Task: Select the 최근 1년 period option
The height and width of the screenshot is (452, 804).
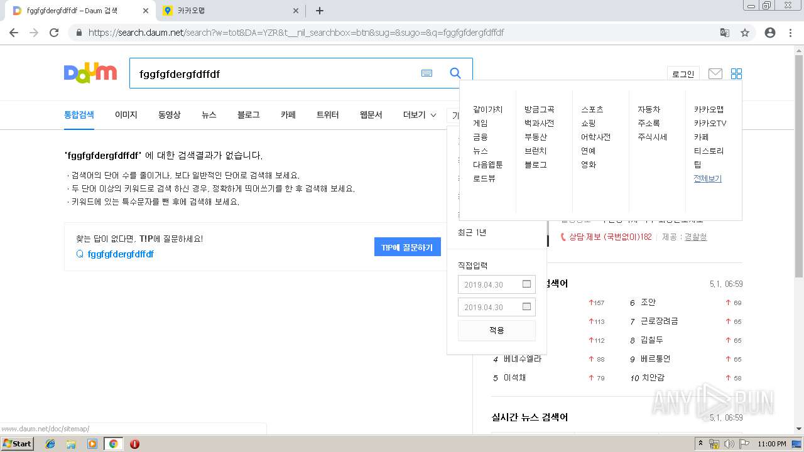Action: [472, 232]
